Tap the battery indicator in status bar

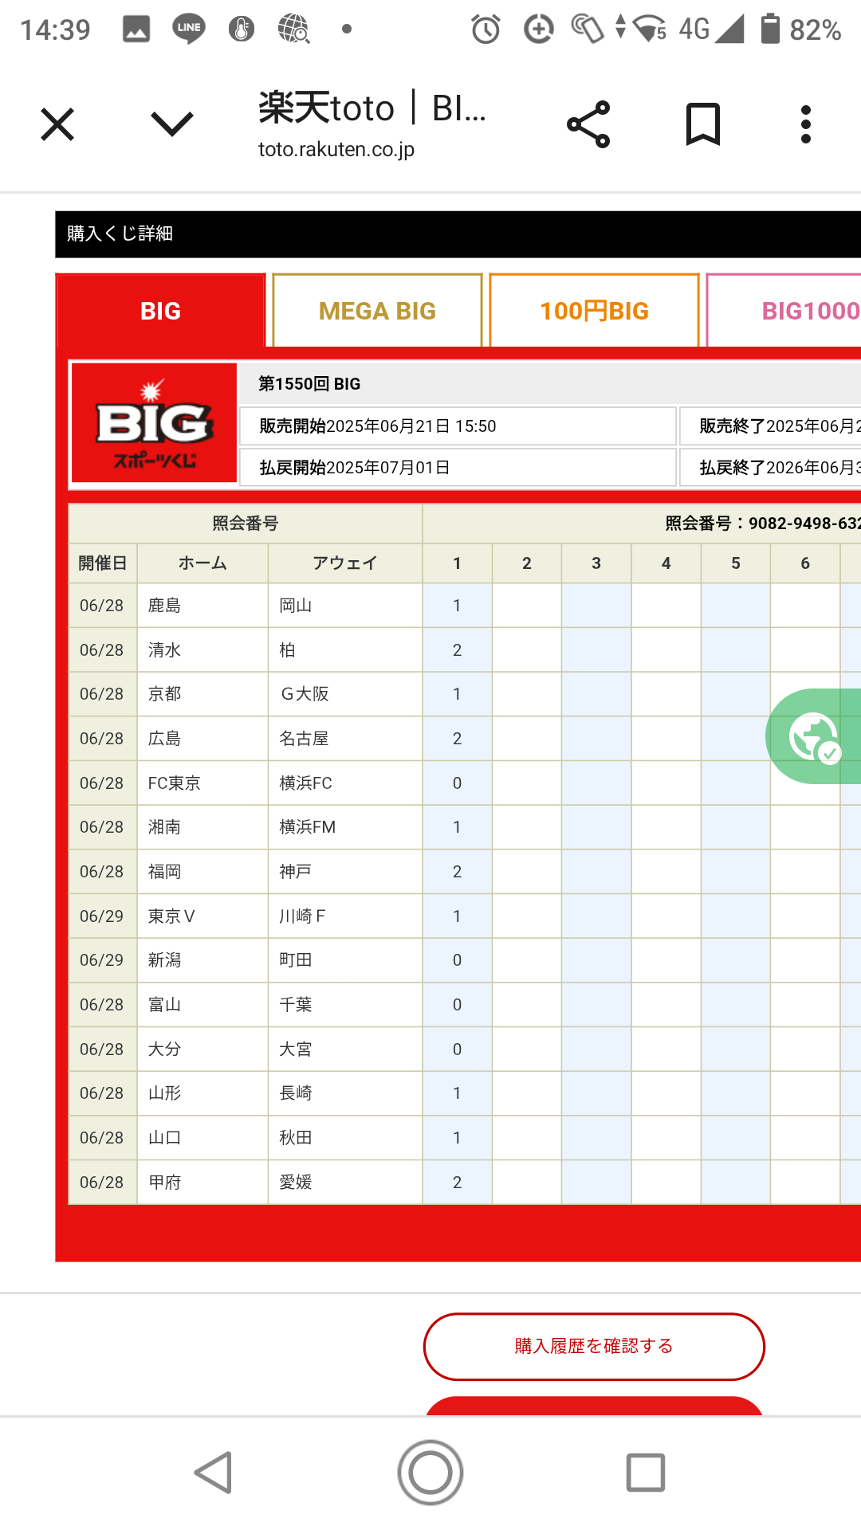coord(770,29)
